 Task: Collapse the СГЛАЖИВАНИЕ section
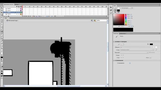tap(114, 60)
